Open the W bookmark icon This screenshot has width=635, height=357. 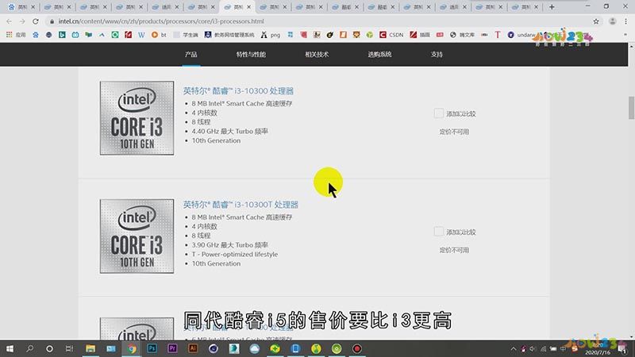pyautogui.click(x=141, y=35)
